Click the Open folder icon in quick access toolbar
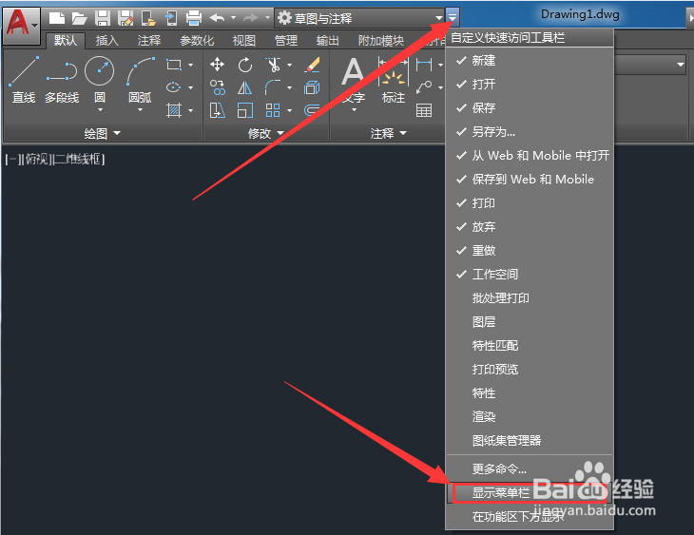 [x=79, y=18]
